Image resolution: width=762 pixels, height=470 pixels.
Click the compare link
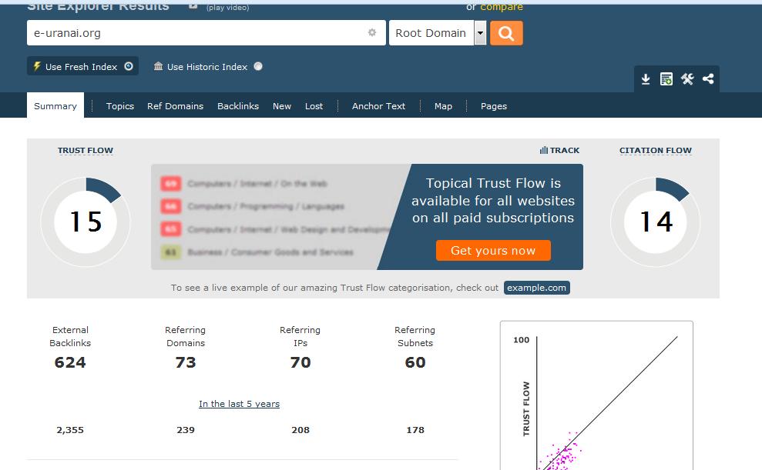coord(502,7)
